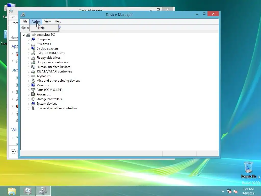Expand the Display adapters category
Viewport: 261px width, 196px height.
click(x=29, y=49)
